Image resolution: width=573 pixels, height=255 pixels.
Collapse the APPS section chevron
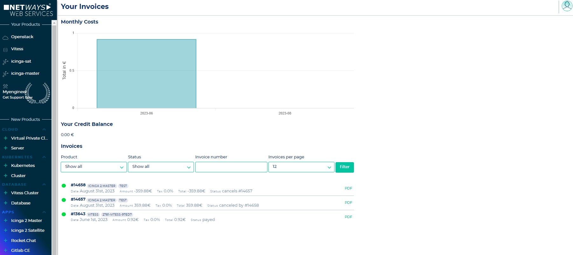click(44, 212)
